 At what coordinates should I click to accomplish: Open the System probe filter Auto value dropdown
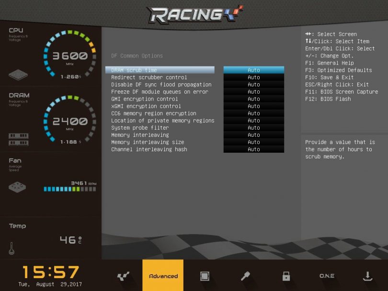(253, 128)
